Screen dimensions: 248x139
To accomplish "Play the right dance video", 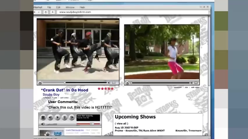I will (x=127, y=83).
